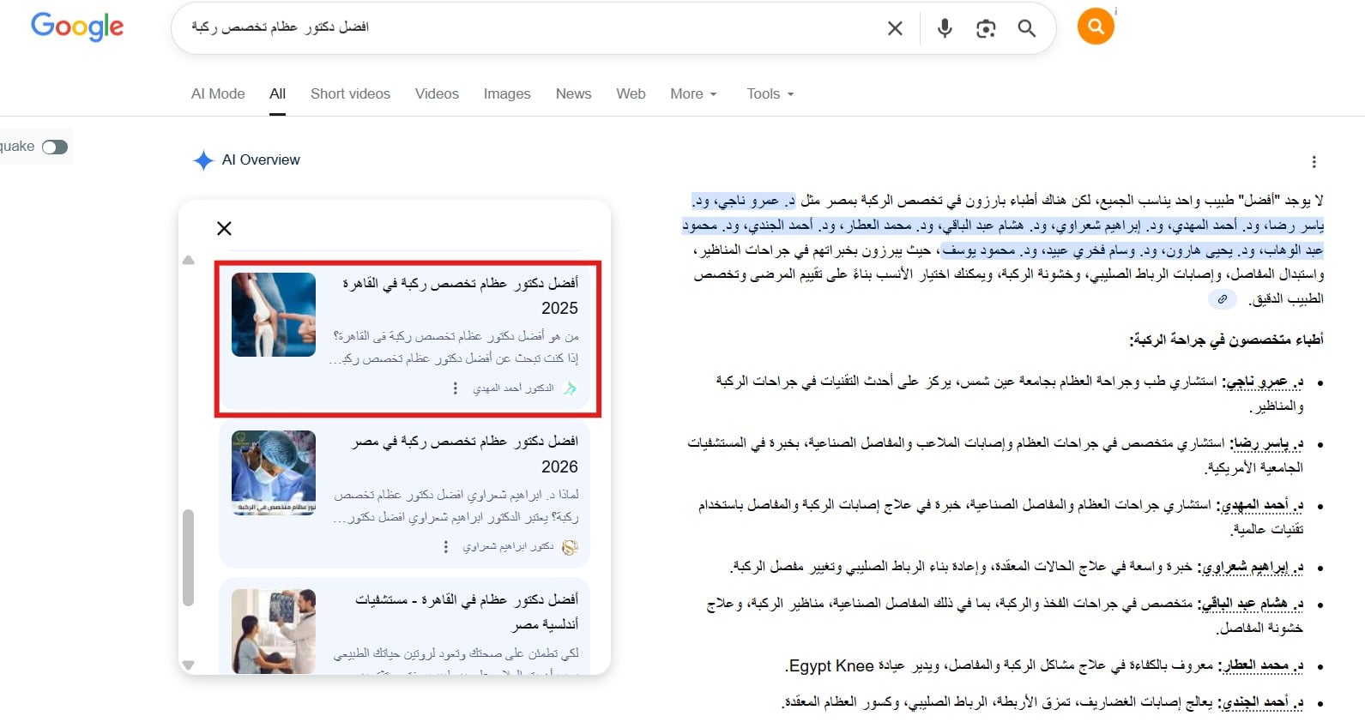
Task: Close the sources panel with X
Action: [x=224, y=228]
